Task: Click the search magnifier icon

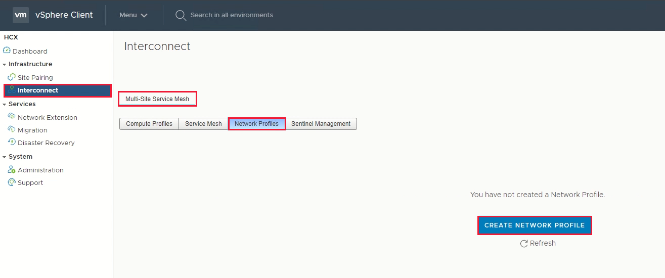Action: tap(181, 15)
